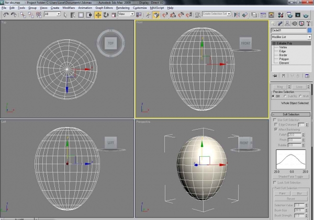
Task: Switch to the Hierarchy command panel tab
Action: (x=287, y=24)
